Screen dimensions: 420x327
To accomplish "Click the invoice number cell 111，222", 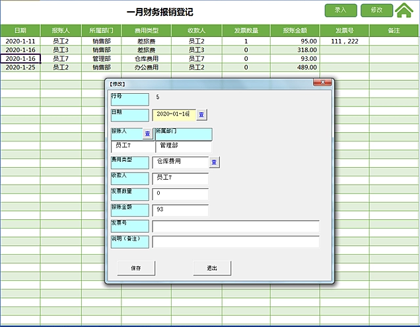I will [345, 41].
